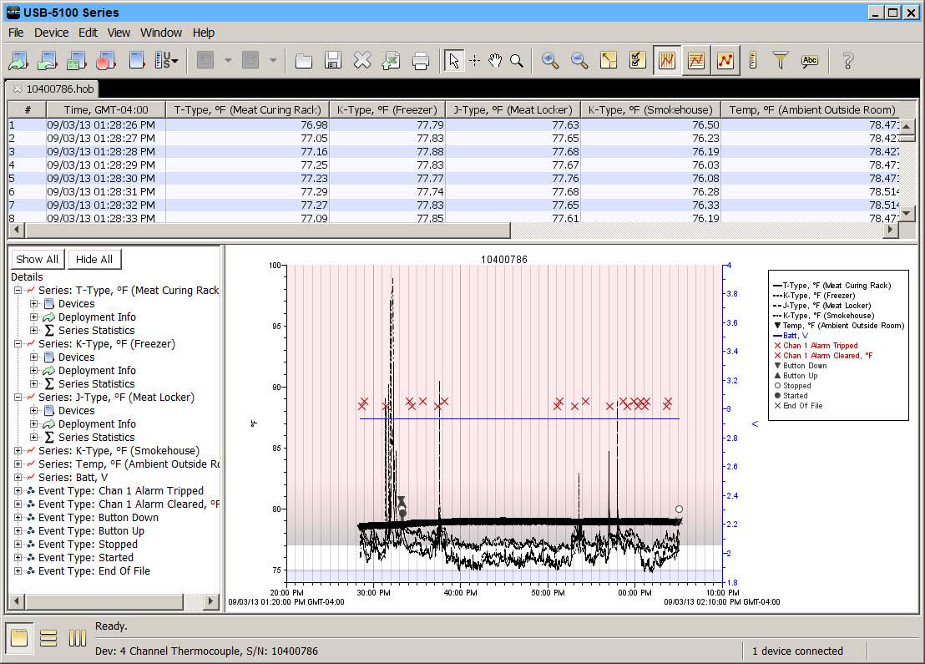Click the Zoom In magnifier icon
The height and width of the screenshot is (664, 925).
(550, 60)
